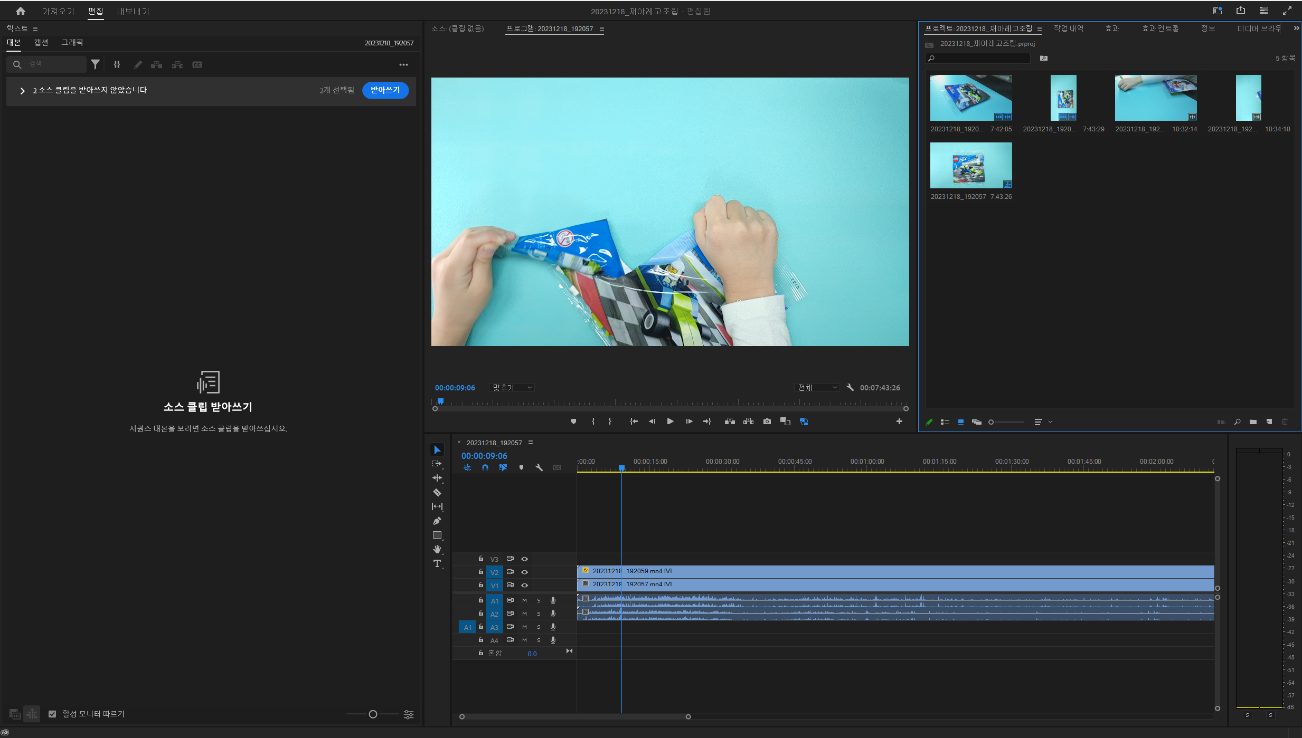Add a marker in program monitor
The width and height of the screenshot is (1302, 738).
pyautogui.click(x=573, y=421)
